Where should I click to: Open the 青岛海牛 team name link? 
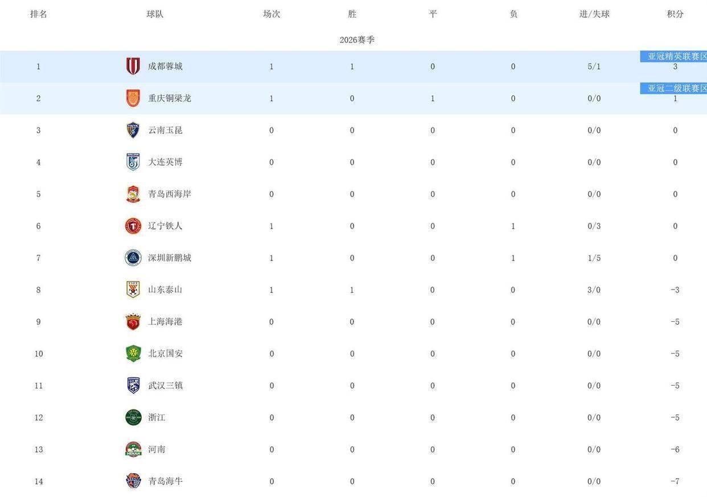165,481
